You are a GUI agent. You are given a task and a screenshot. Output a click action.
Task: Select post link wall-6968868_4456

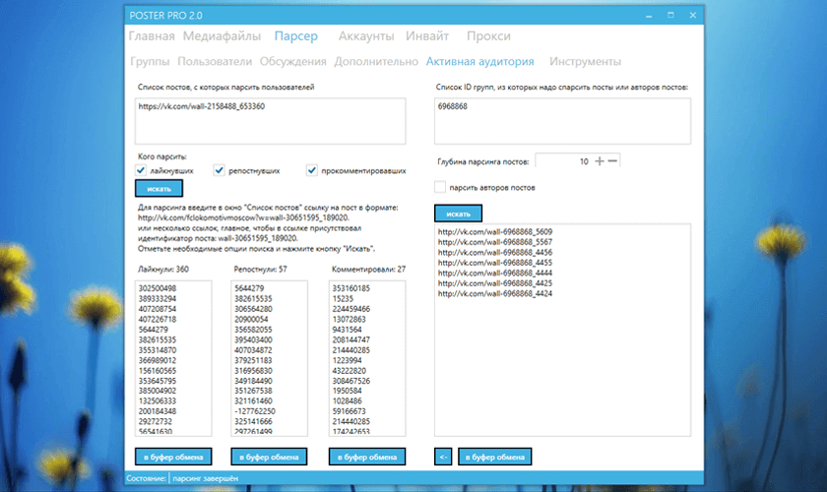pyautogui.click(x=494, y=252)
